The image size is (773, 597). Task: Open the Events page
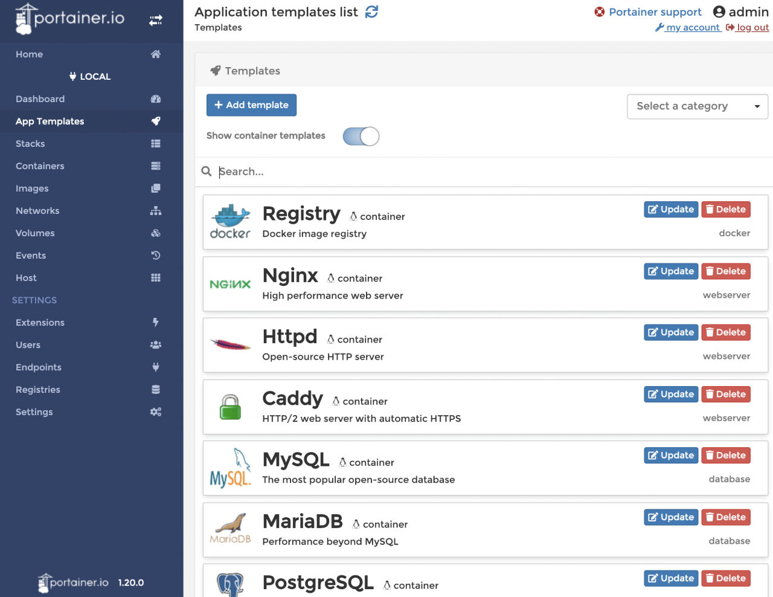coord(31,256)
